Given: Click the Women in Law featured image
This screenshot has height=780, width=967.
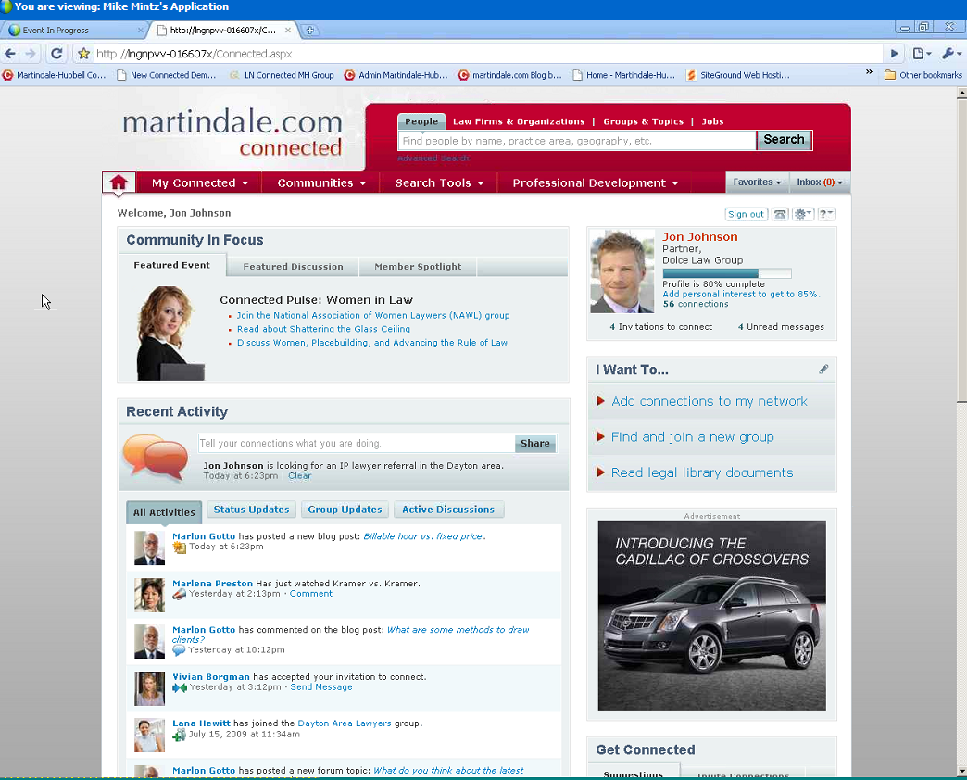Looking at the screenshot, I should [x=170, y=333].
